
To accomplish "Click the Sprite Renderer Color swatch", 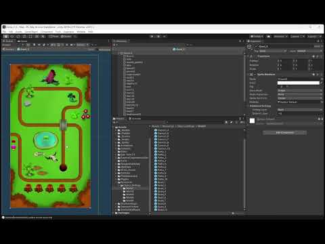I will click(299, 83).
